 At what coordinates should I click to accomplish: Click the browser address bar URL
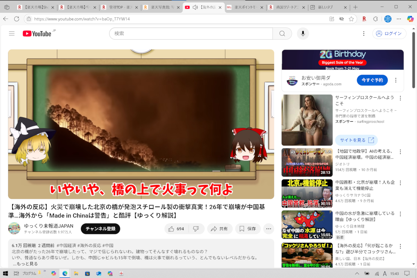[82, 19]
